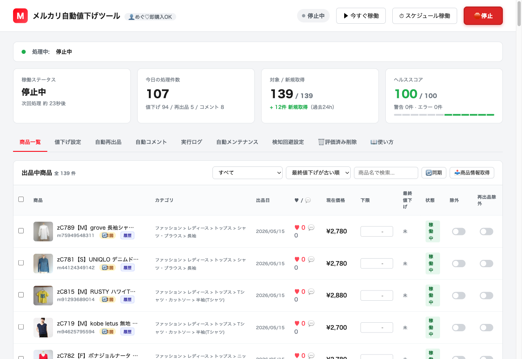Viewport: 522px width, 359px height.
Task: Open the 自動メンテナンス tab
Action: click(237, 142)
